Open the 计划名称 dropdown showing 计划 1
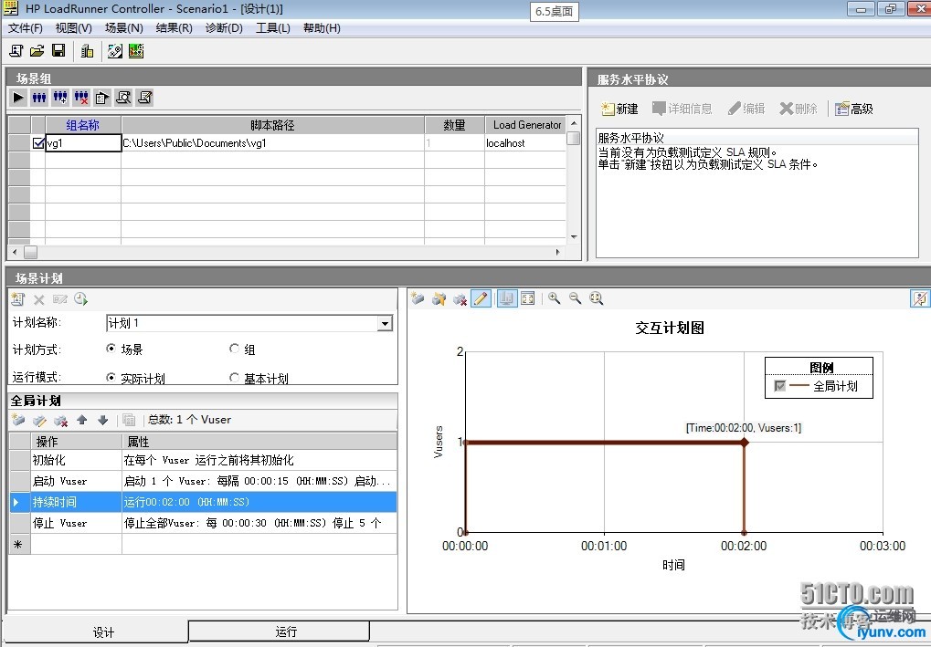Screen dimensions: 931x647 [385, 323]
